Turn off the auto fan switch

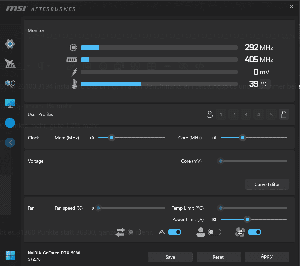point(175,232)
